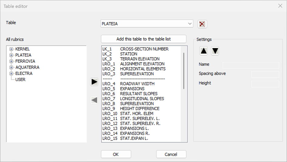Image resolution: width=287 pixels, height=162 pixels.
Task: Expand the AQUATERRA rubric group
Action: (11, 67)
